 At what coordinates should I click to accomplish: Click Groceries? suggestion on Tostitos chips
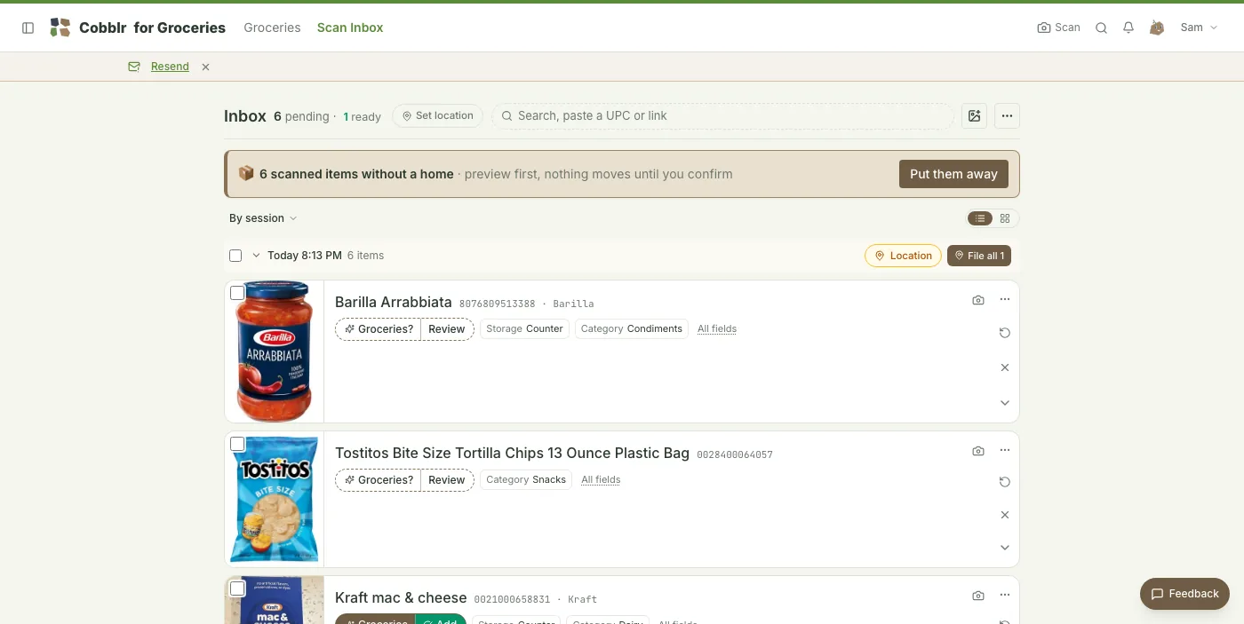pos(379,480)
